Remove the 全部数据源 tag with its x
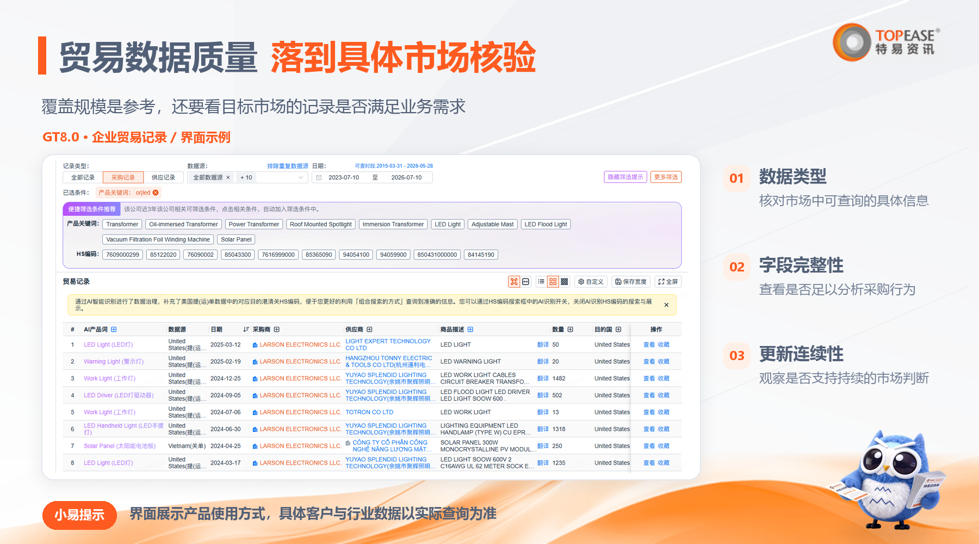 tap(228, 177)
